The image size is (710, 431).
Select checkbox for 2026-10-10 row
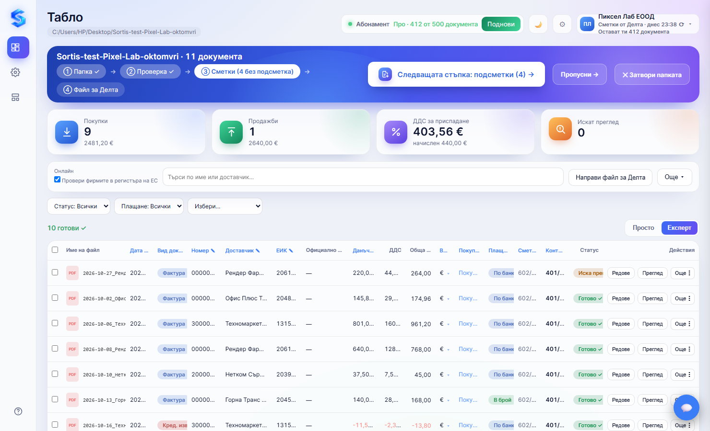pos(55,374)
